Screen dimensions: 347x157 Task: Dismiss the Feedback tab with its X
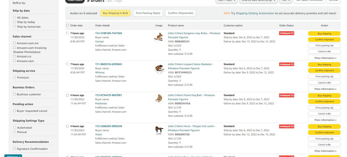[20, 156]
